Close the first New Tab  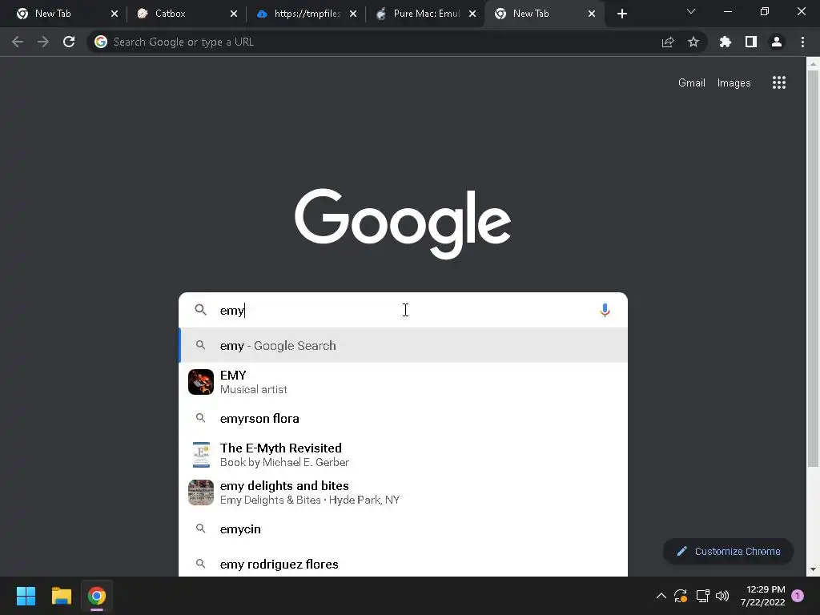pos(115,14)
